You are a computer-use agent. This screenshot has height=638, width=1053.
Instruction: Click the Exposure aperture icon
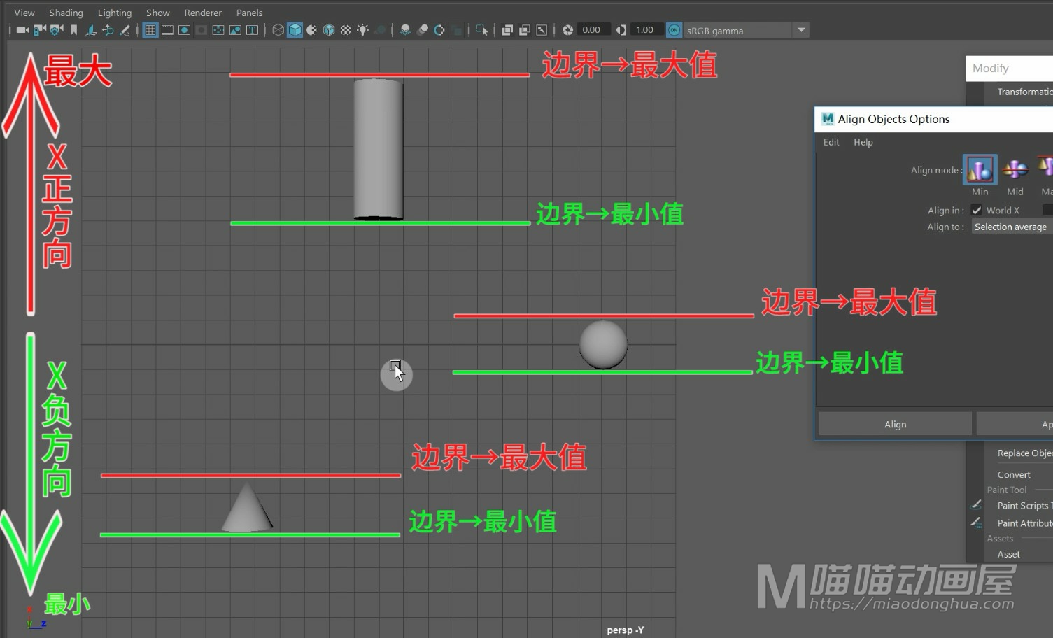coord(567,30)
